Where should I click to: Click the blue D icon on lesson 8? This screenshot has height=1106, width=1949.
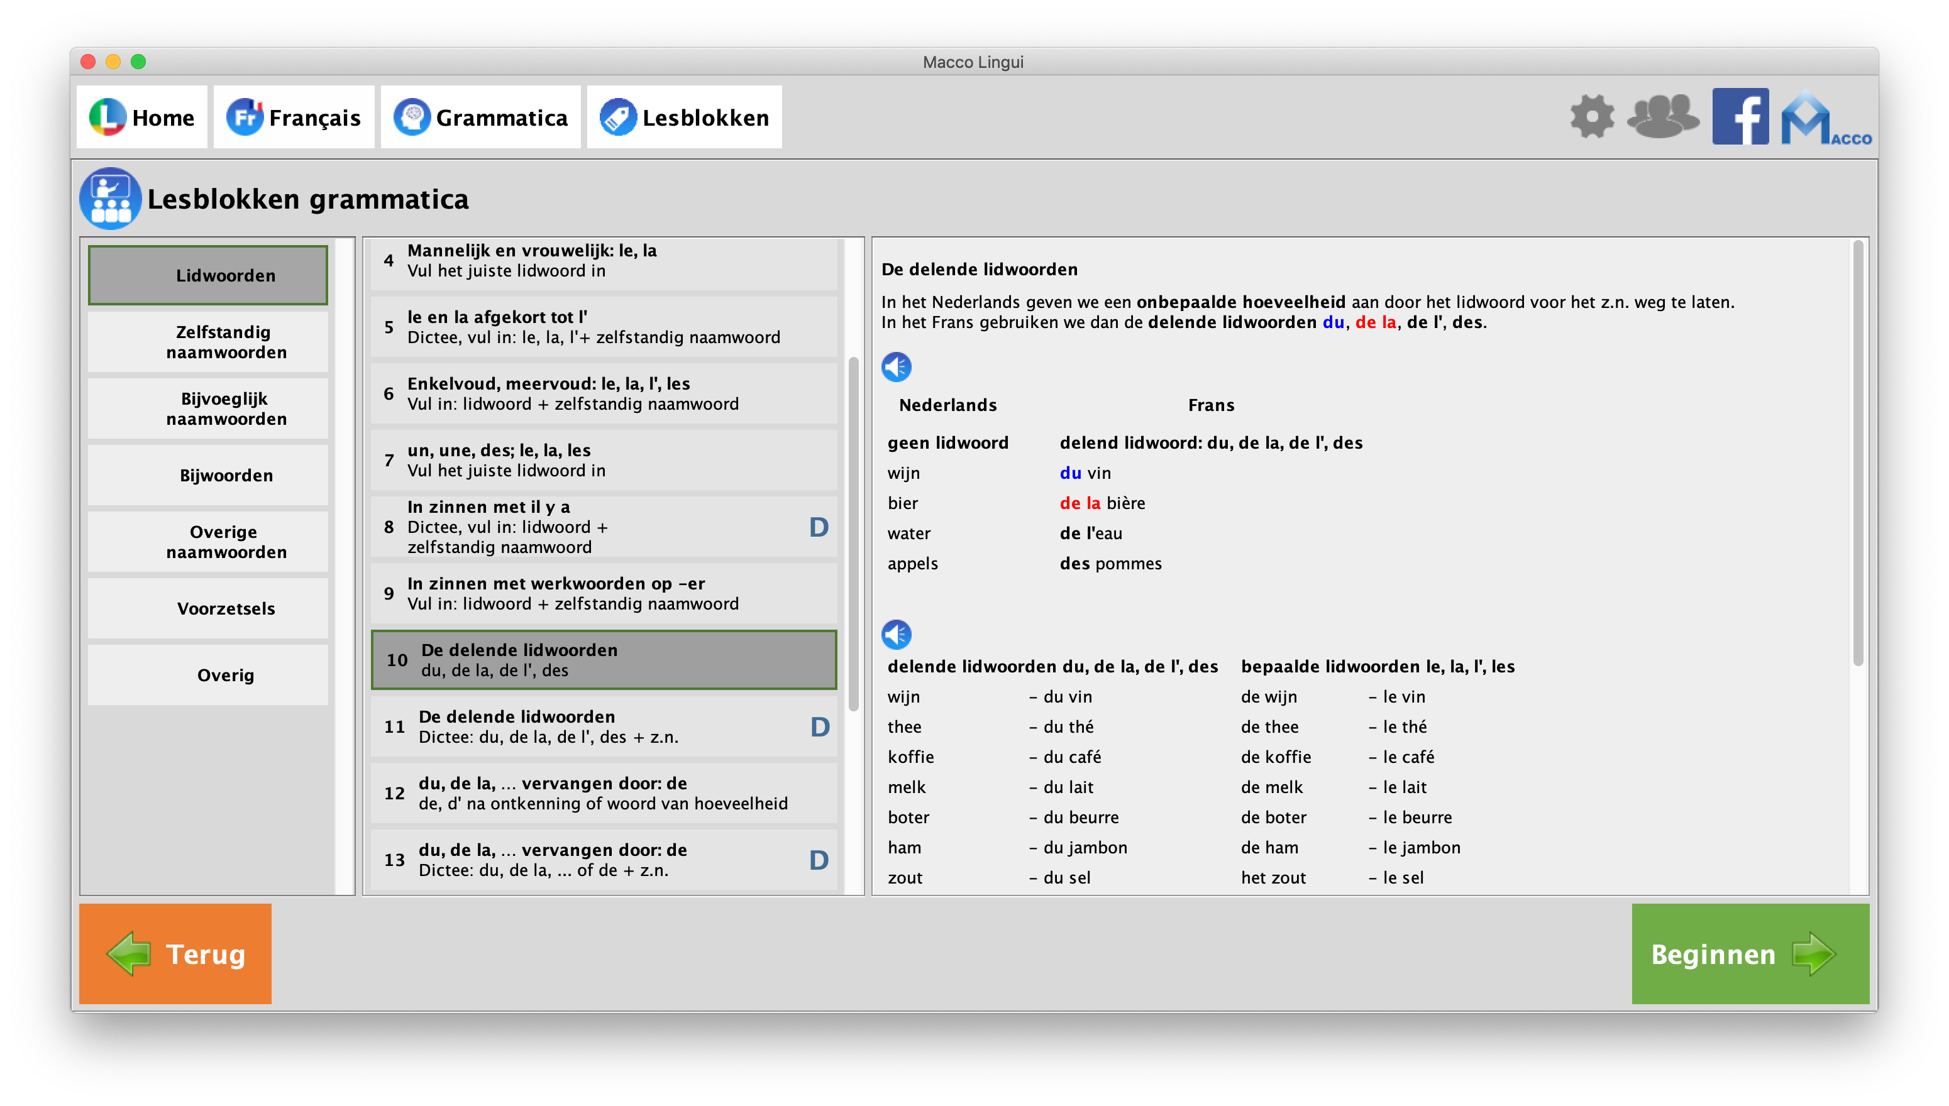(x=819, y=527)
